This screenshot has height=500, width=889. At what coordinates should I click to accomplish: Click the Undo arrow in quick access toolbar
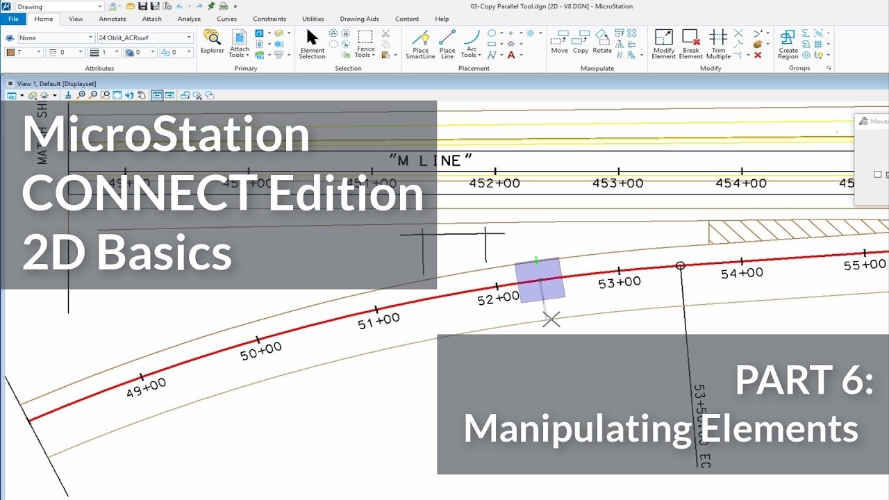(179, 6)
